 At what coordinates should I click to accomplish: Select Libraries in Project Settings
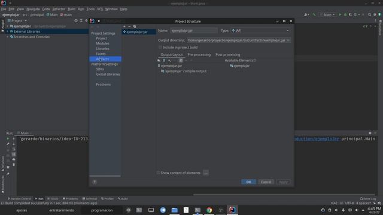[102, 48]
